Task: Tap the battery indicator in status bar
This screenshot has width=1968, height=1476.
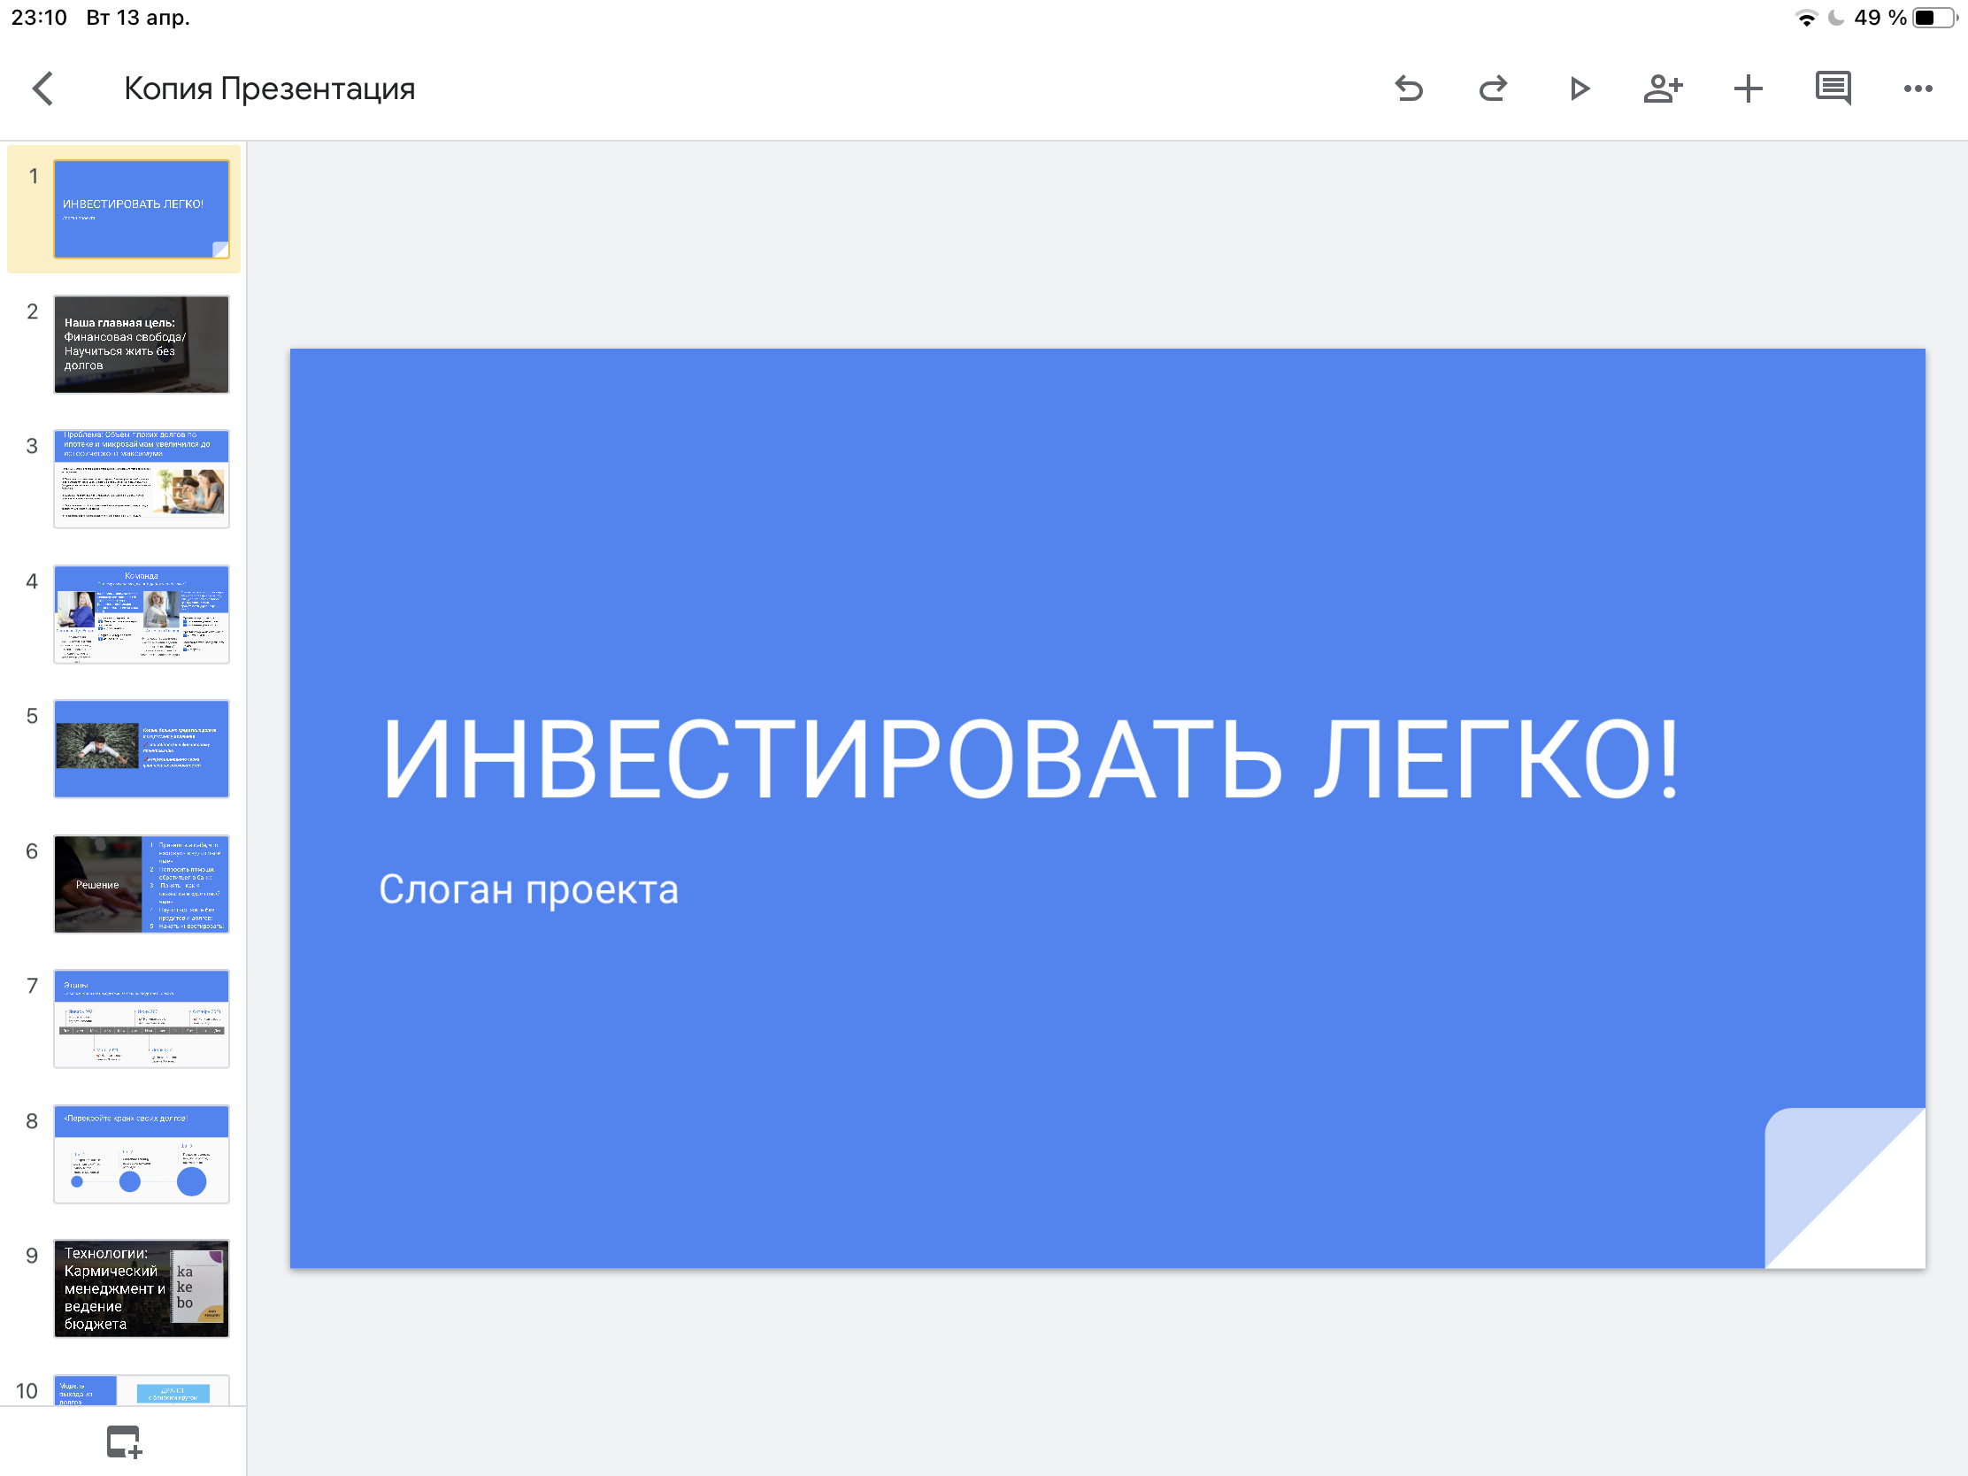Action: (x=1937, y=18)
